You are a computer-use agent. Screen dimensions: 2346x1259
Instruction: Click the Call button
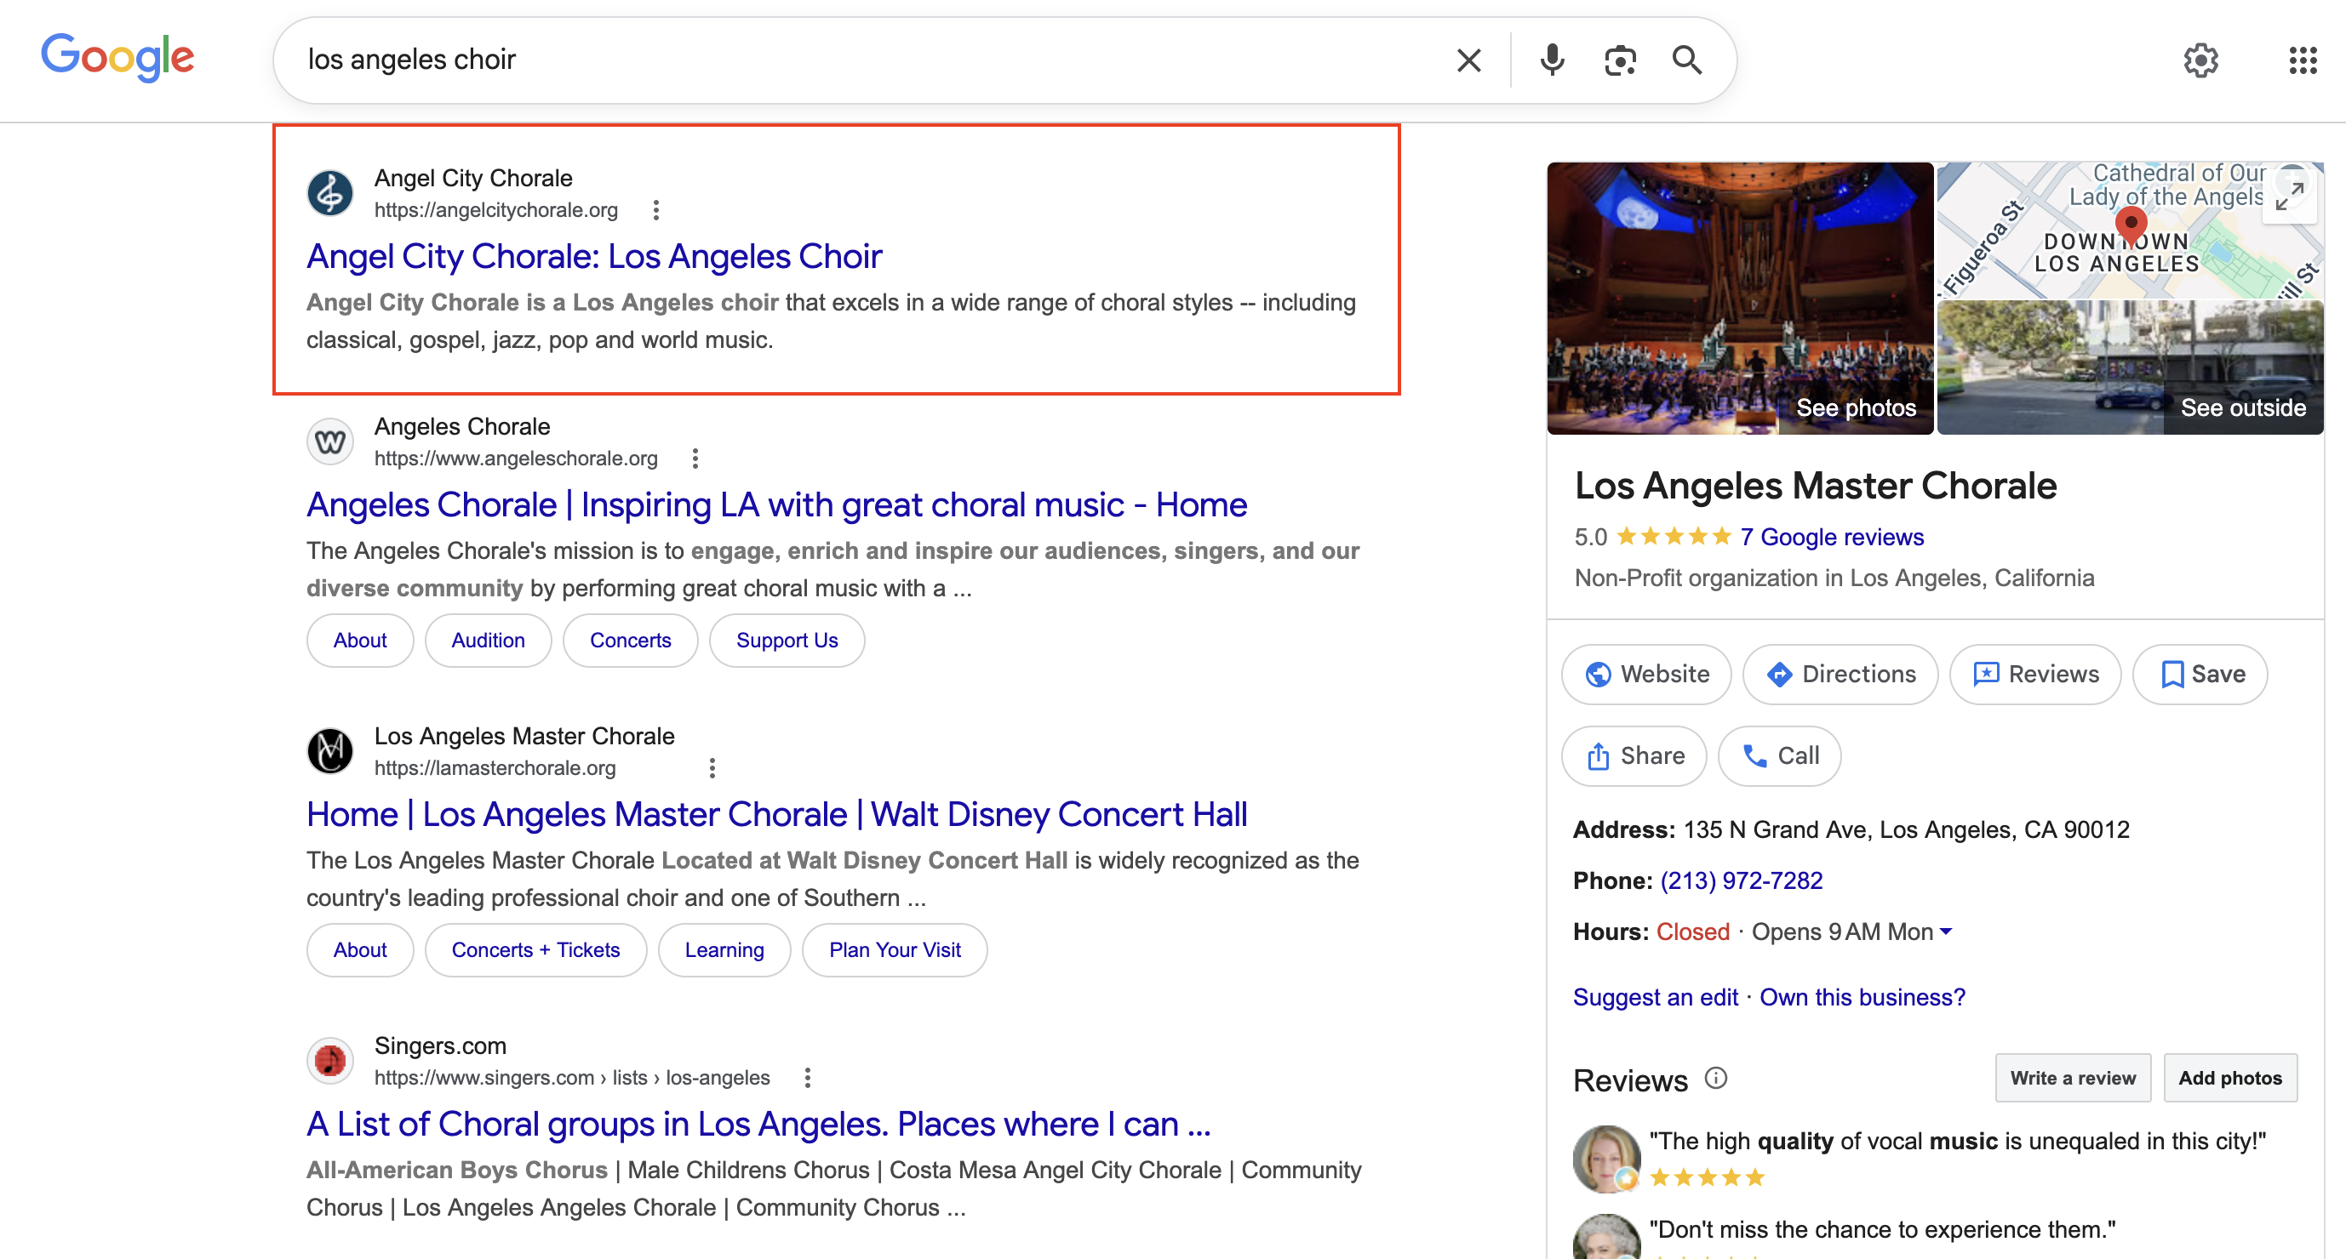(x=1778, y=755)
